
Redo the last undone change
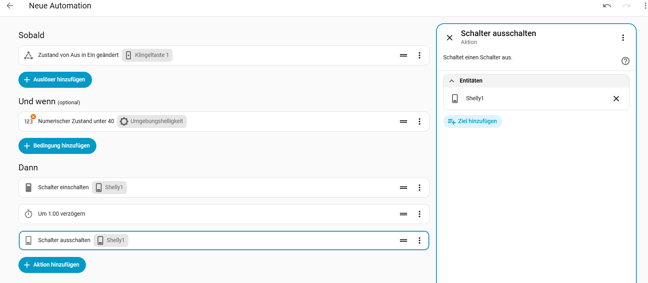(626, 6)
